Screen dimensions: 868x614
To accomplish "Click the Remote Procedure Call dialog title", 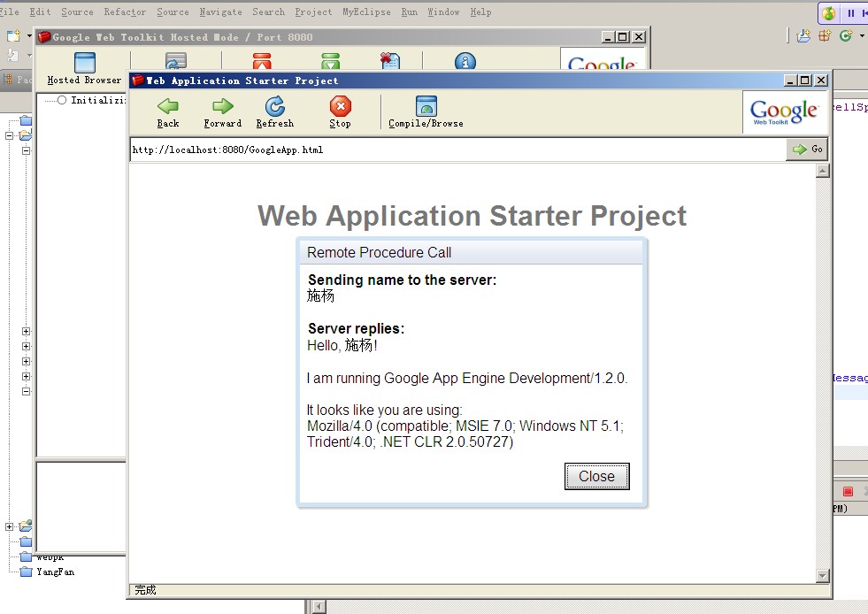I will (x=380, y=252).
